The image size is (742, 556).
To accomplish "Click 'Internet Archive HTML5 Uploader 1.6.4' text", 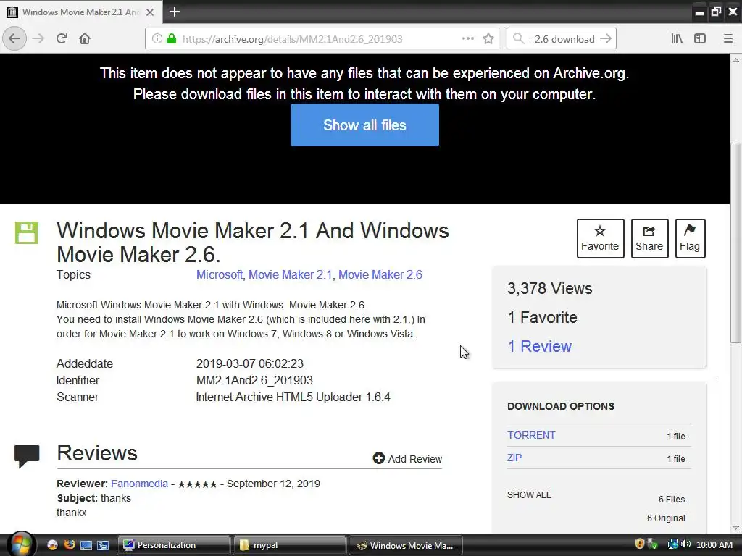I will pyautogui.click(x=293, y=397).
